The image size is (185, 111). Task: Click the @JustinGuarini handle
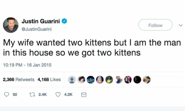click(x=36, y=29)
